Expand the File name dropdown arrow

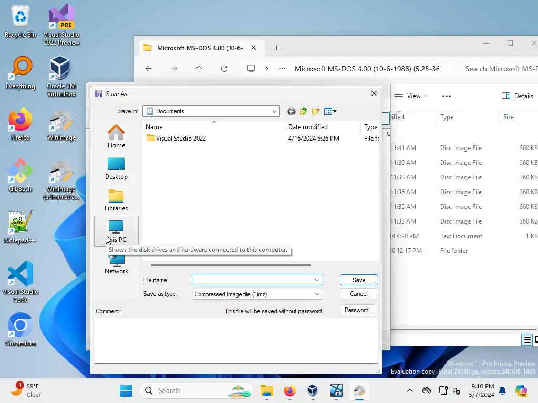point(317,280)
